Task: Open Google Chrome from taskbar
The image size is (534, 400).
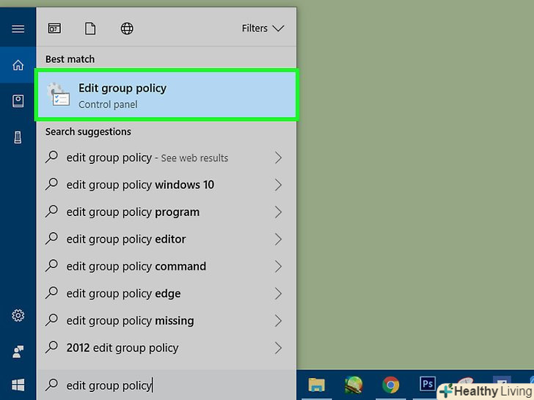Action: (390, 385)
